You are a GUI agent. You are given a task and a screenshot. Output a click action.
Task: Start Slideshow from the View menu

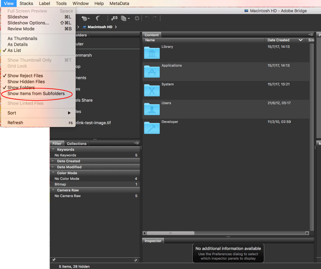[38, 17]
